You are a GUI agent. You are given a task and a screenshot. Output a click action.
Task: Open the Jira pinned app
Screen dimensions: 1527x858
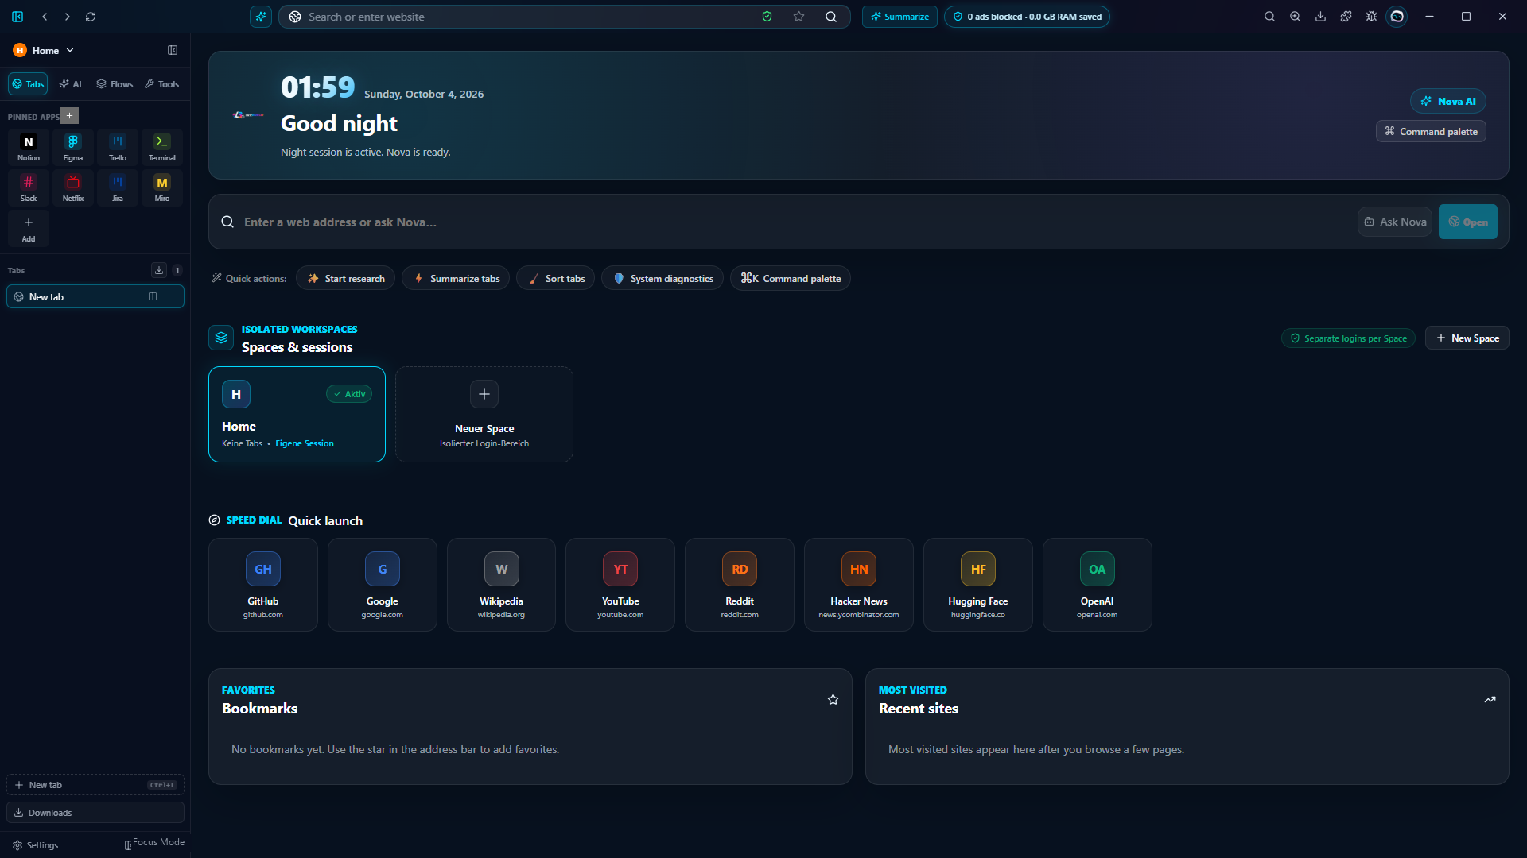[118, 187]
